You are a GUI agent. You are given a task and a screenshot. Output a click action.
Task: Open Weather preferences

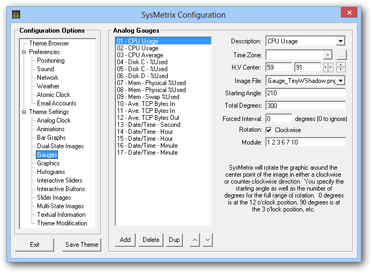(48, 86)
